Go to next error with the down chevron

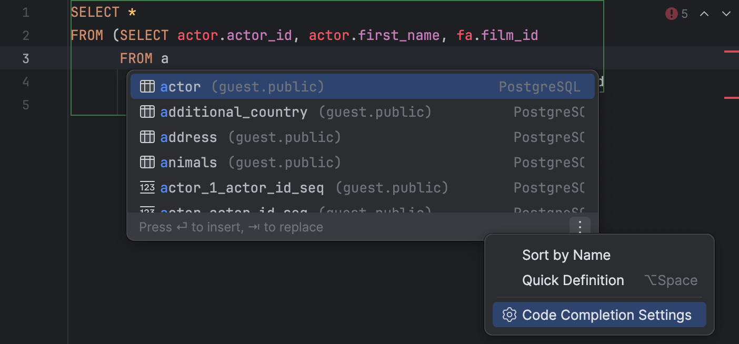point(726,14)
